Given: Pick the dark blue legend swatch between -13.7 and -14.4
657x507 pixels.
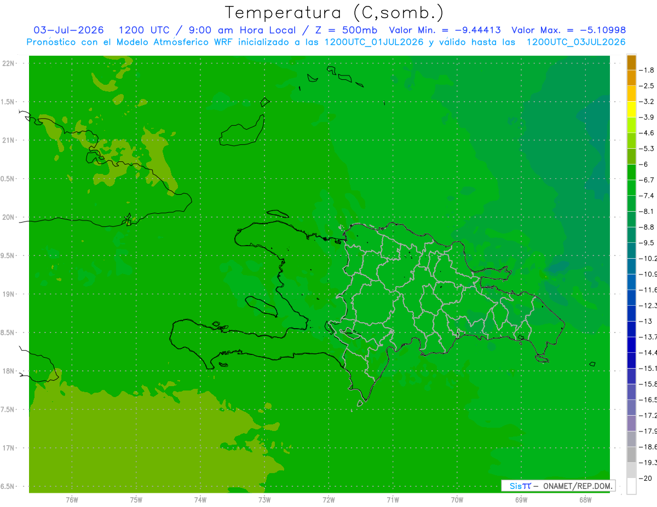Looking at the screenshot, I should tap(631, 345).
